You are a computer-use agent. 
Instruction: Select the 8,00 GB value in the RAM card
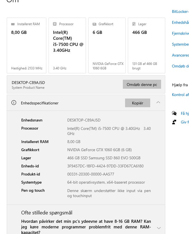(x=19, y=32)
